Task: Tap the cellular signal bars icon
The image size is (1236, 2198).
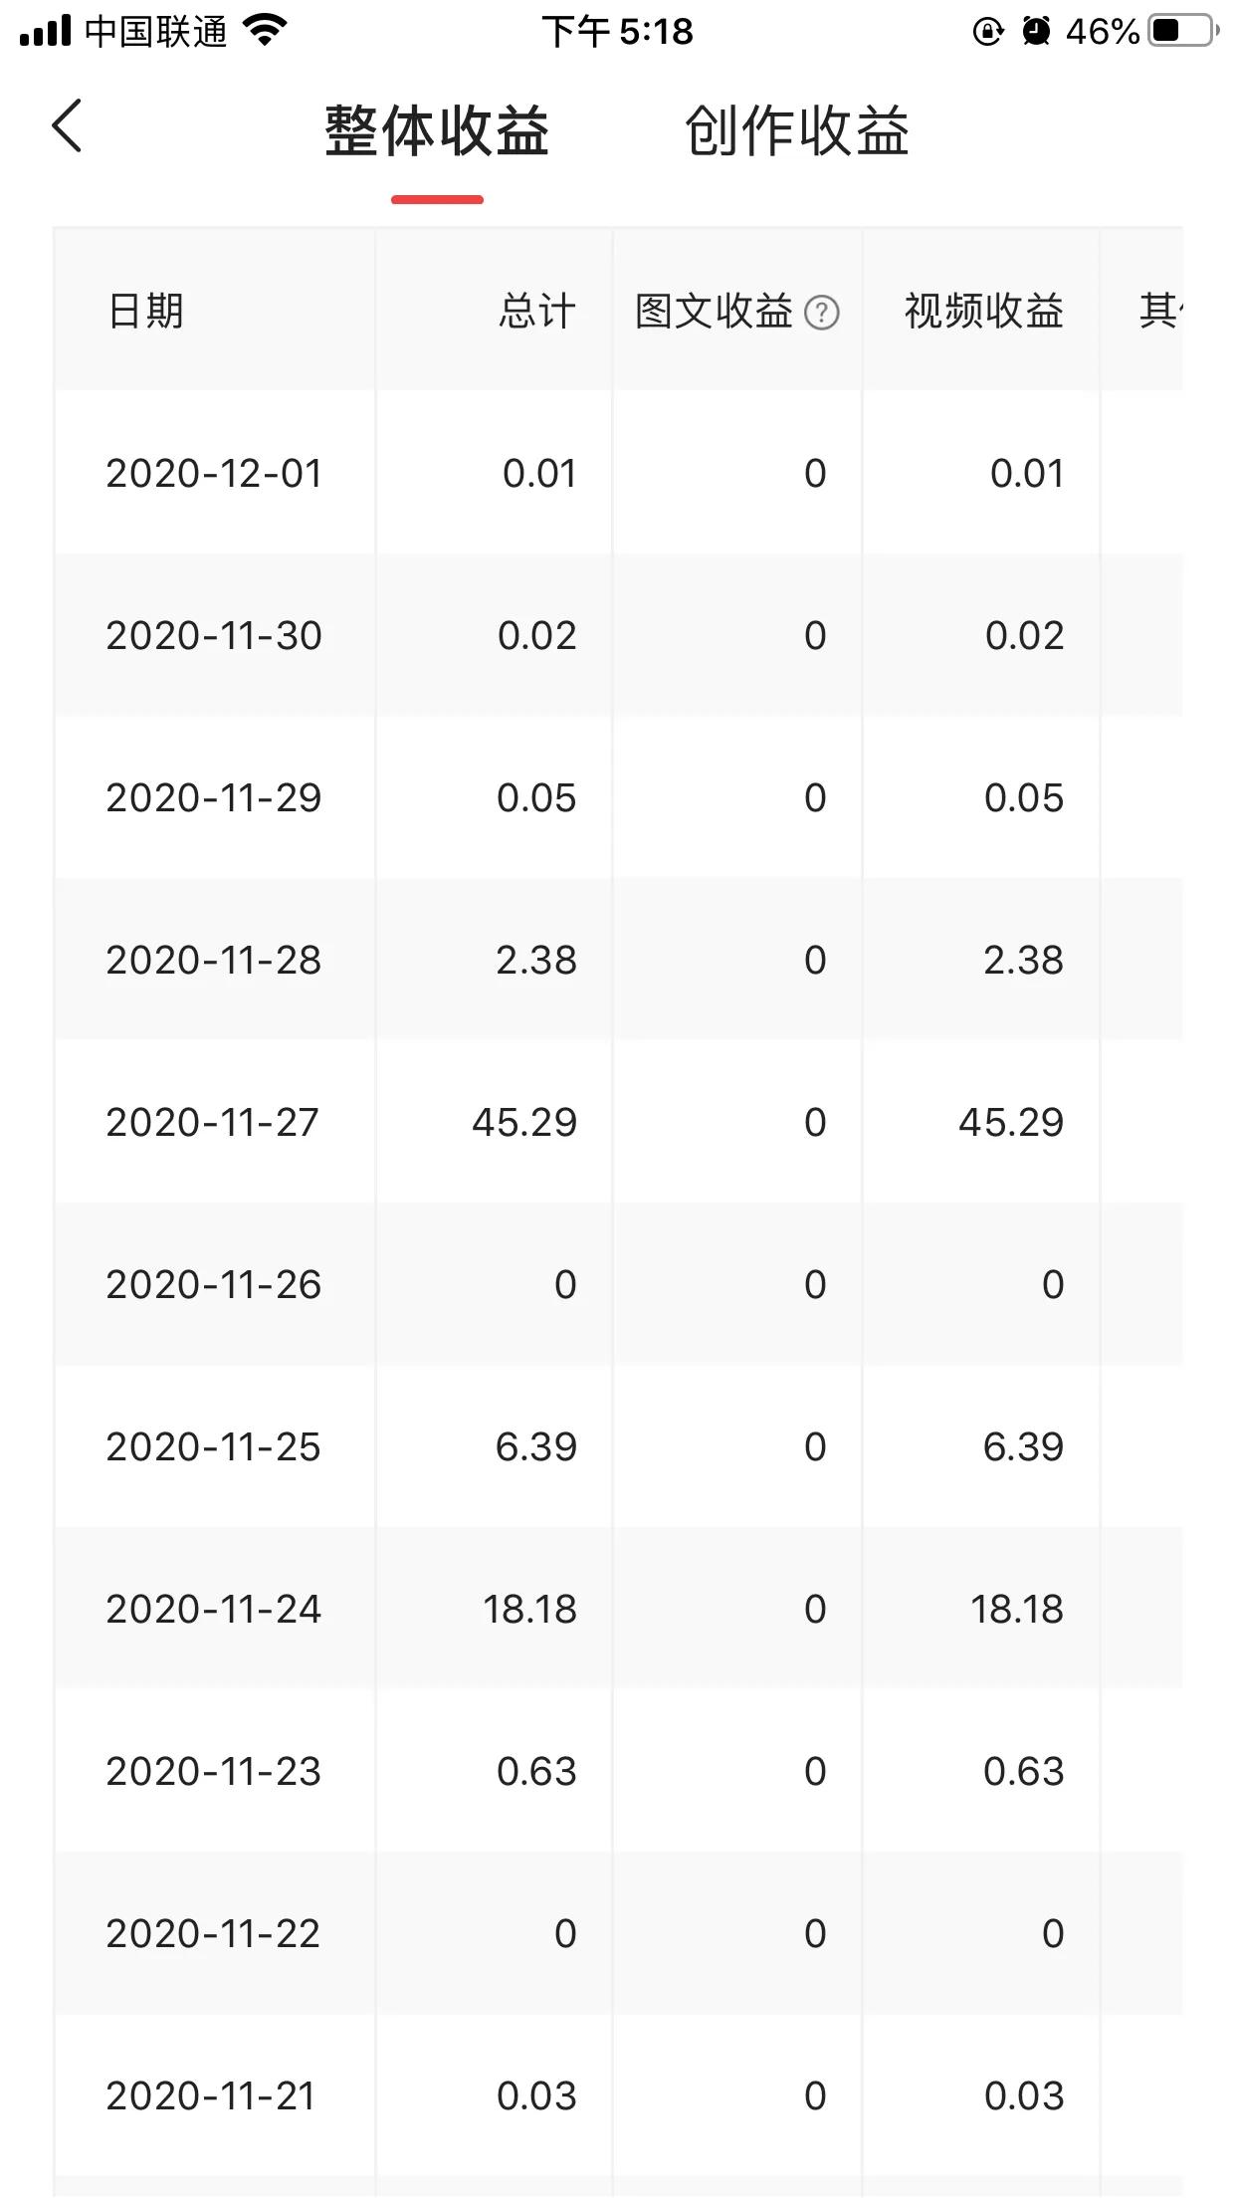Action: coord(46,32)
